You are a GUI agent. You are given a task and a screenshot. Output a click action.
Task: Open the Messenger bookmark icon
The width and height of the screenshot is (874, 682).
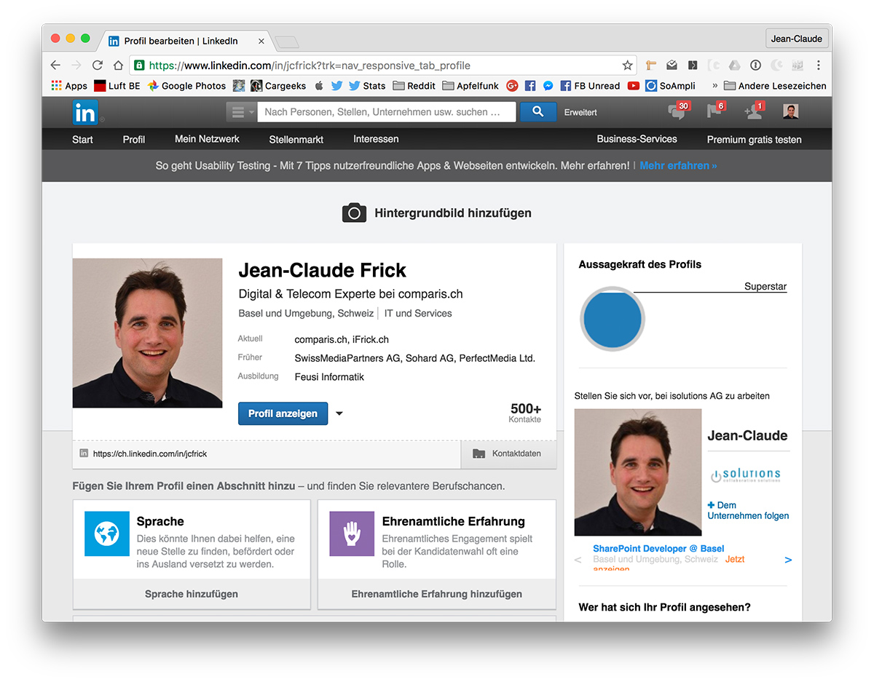click(x=548, y=86)
